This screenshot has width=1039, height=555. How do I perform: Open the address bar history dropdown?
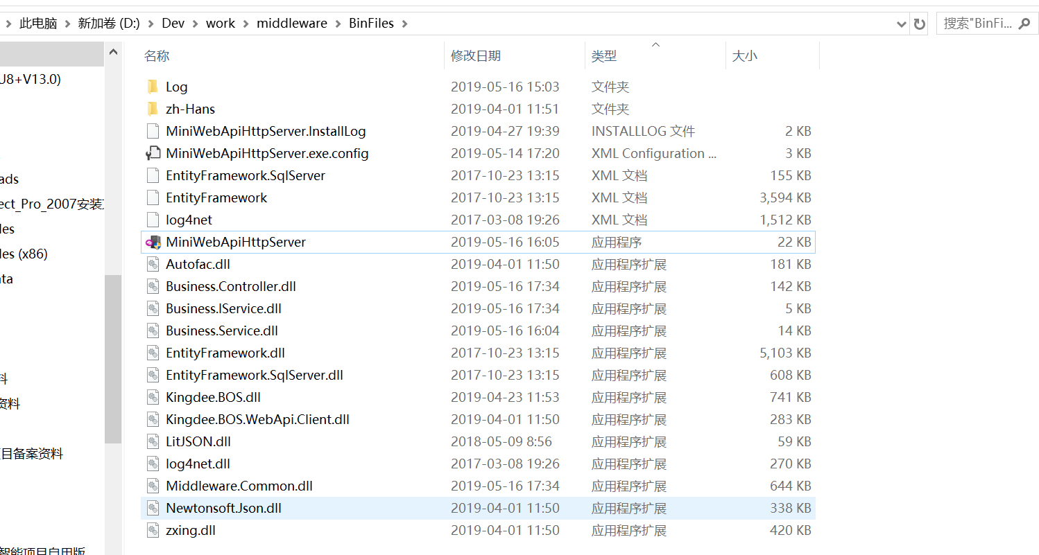[902, 24]
